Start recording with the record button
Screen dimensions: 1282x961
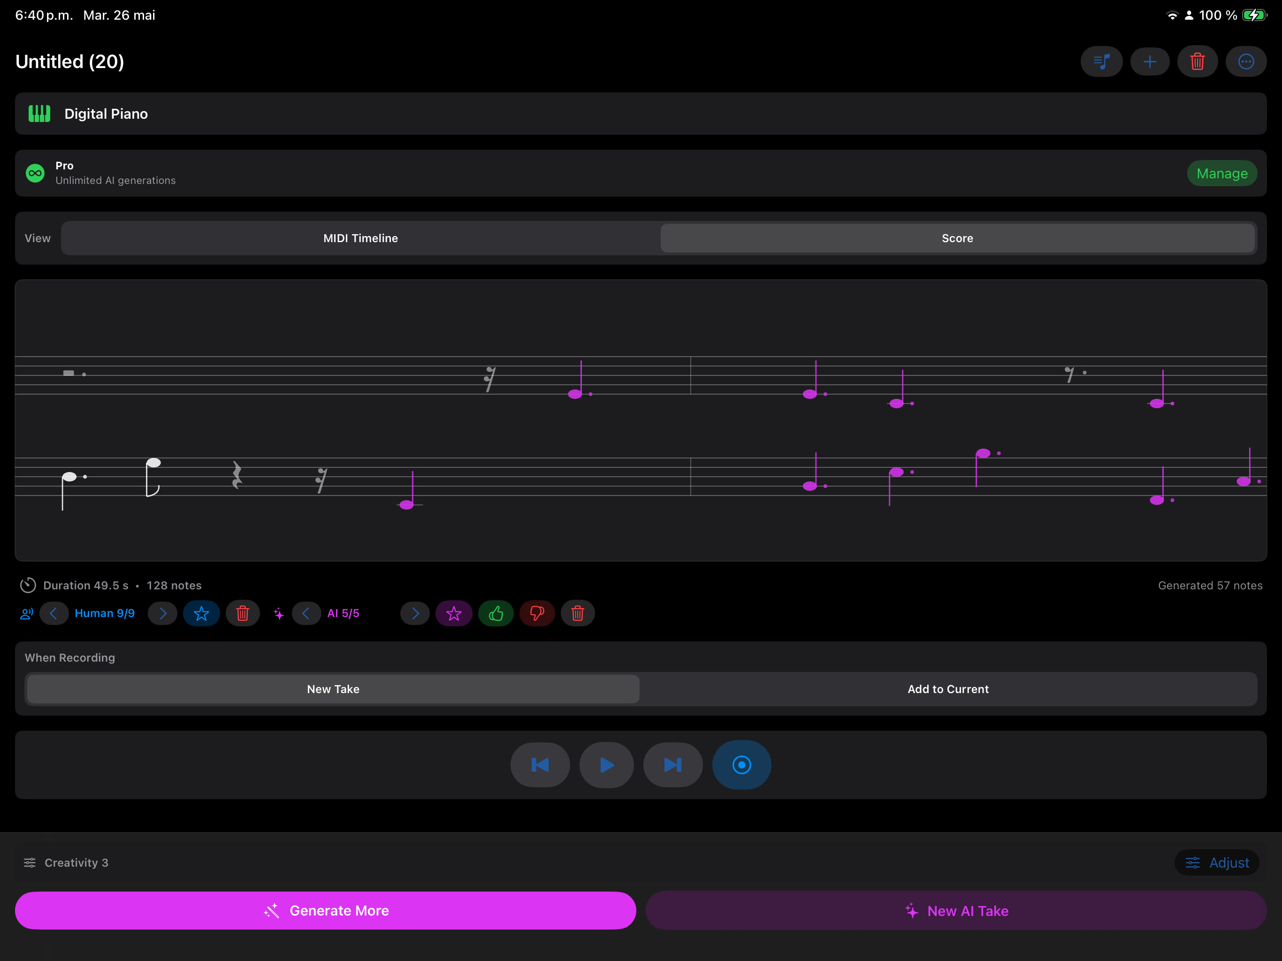pos(742,765)
